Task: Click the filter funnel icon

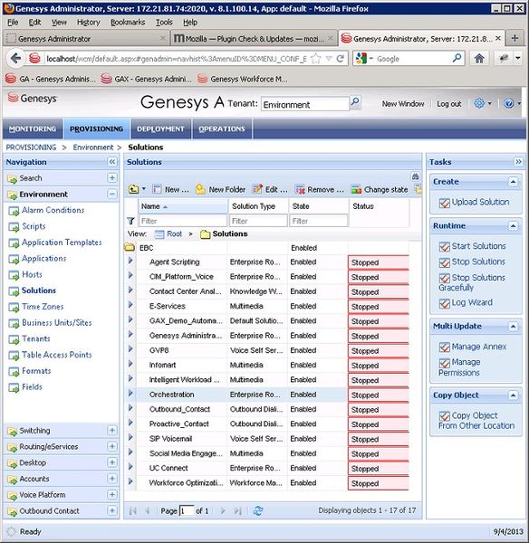Action: 130,221
